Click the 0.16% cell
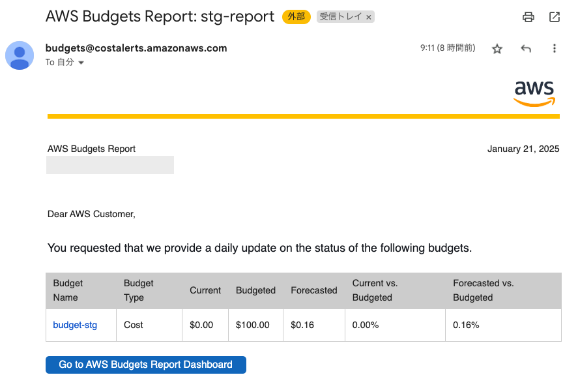The width and height of the screenshot is (578, 390). tap(504, 325)
